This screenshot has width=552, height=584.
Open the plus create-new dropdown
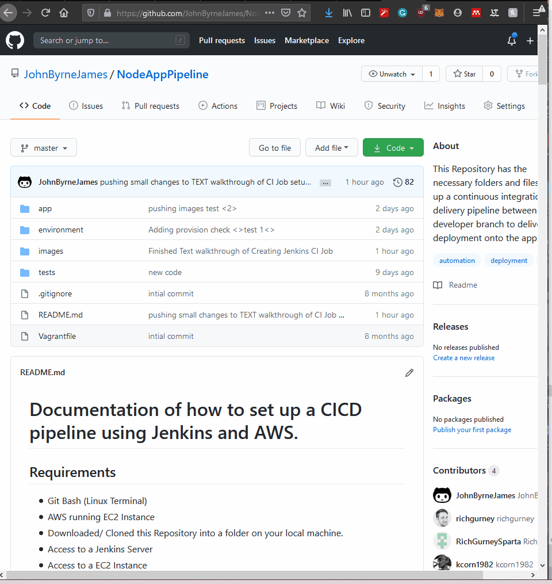click(x=531, y=41)
